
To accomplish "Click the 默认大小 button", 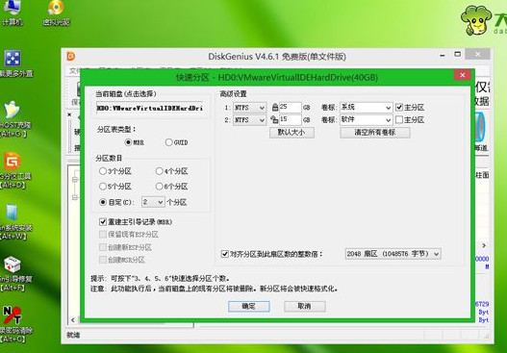I will pos(292,132).
